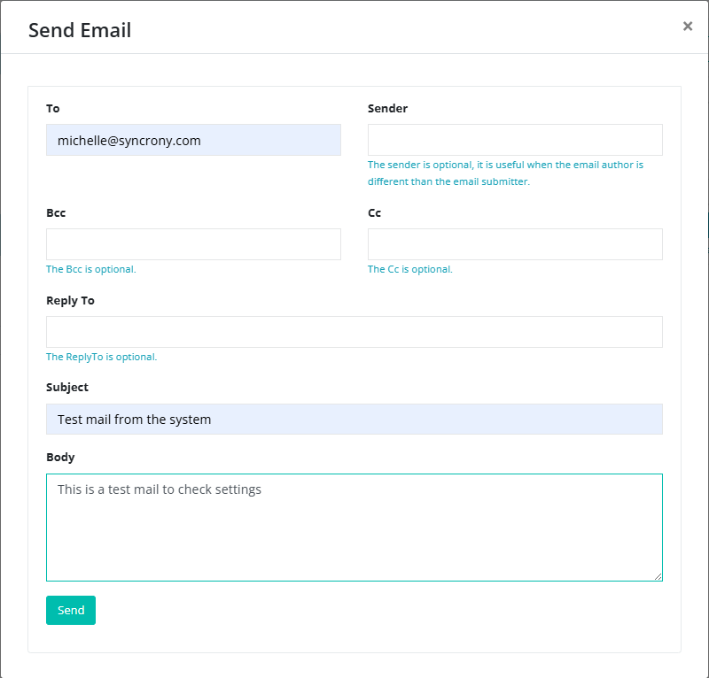Click the 'Bcc' field label
This screenshot has width=709, height=678.
(56, 213)
